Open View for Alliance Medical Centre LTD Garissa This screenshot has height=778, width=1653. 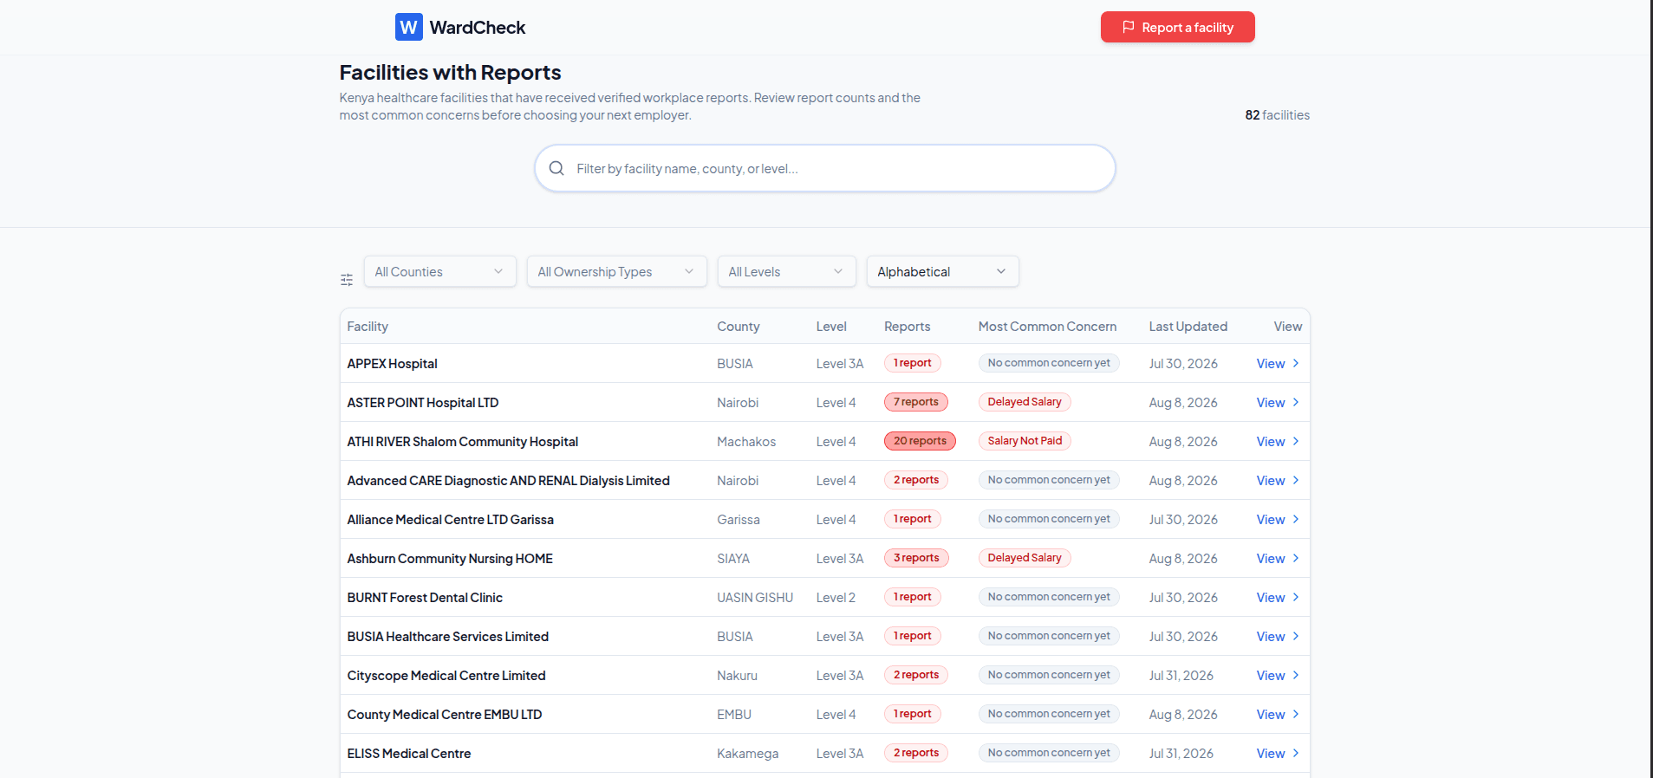click(x=1277, y=519)
